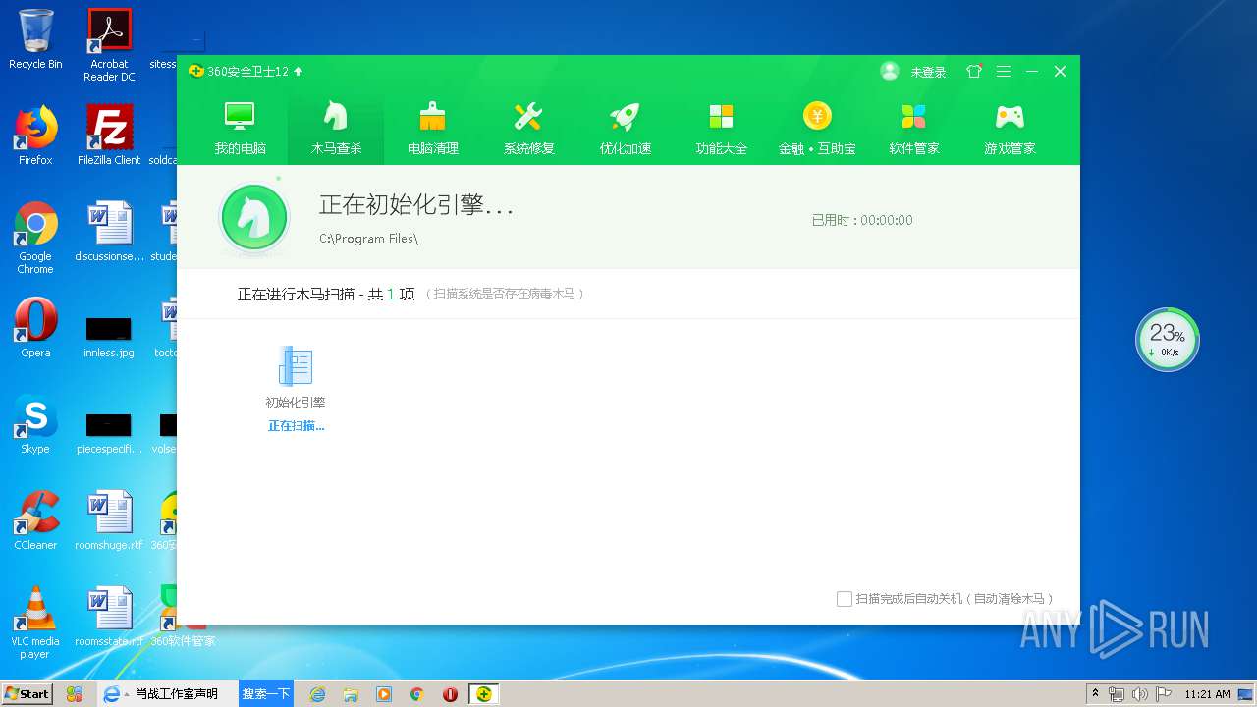Open 电脑清理 cleanup broom icon
Screen dimensions: 1257x707
pos(433,117)
